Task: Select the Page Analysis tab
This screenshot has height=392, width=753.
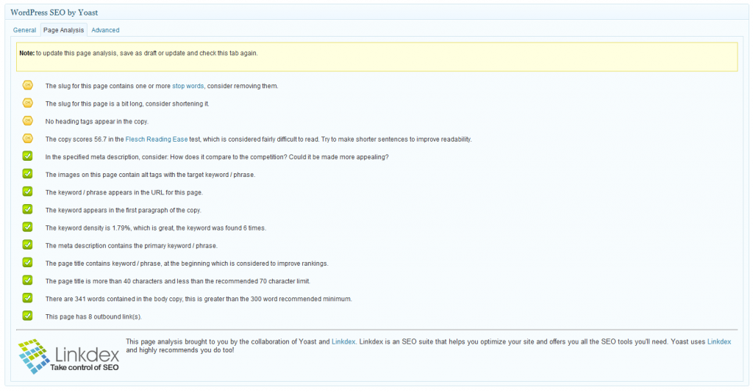Action: tap(63, 30)
